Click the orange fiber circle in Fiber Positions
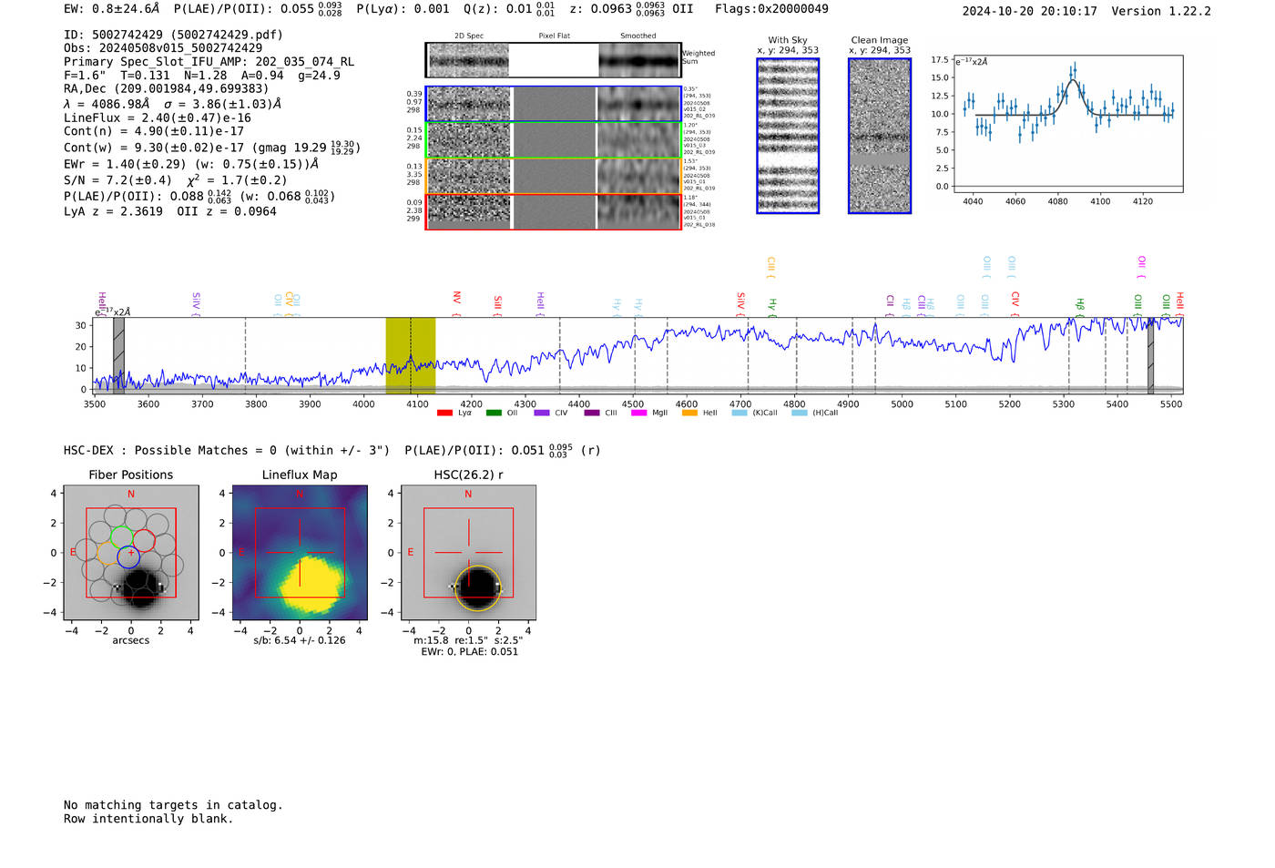The width and height of the screenshot is (1275, 868). [x=107, y=554]
